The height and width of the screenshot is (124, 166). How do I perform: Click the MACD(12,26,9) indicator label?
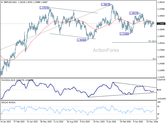(x=9, y=80)
